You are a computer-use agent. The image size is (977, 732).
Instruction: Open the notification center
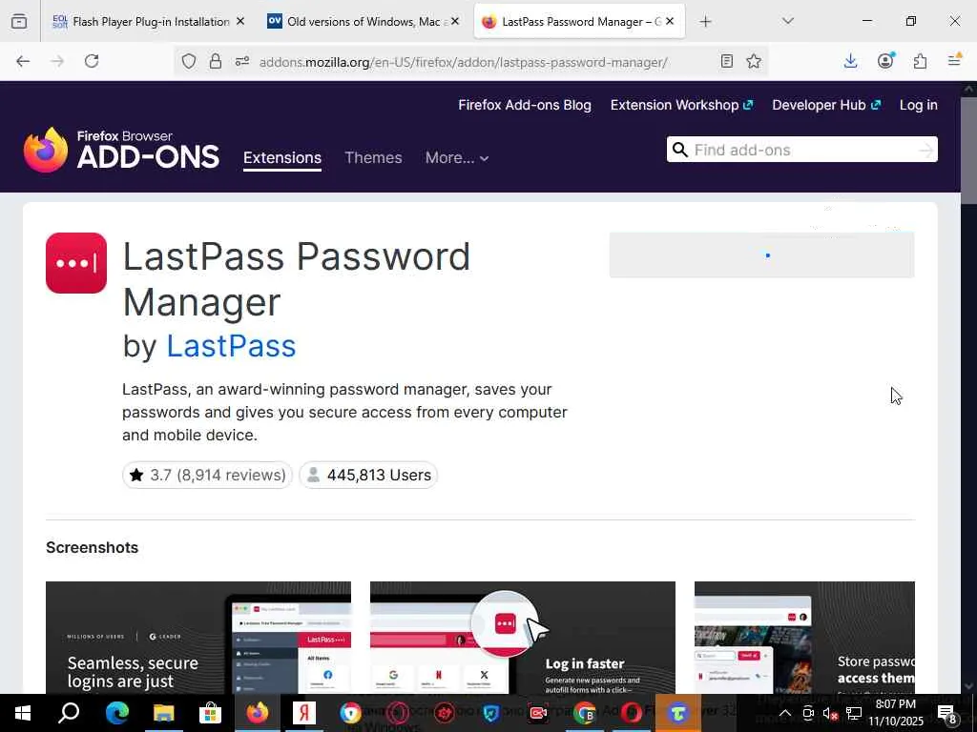point(946,713)
